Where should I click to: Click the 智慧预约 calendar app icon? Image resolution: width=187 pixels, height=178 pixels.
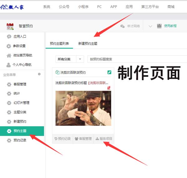tap(10, 26)
